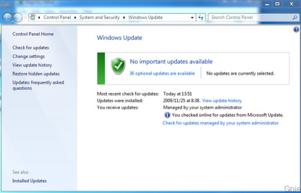Select System and Security breadcrumb segment
Viewport: 301px width, 193px height.
(100, 17)
